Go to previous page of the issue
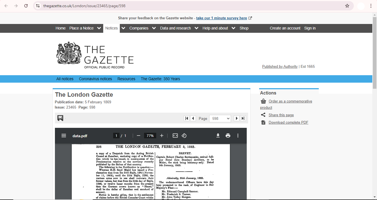The image size is (377, 200). [193, 118]
